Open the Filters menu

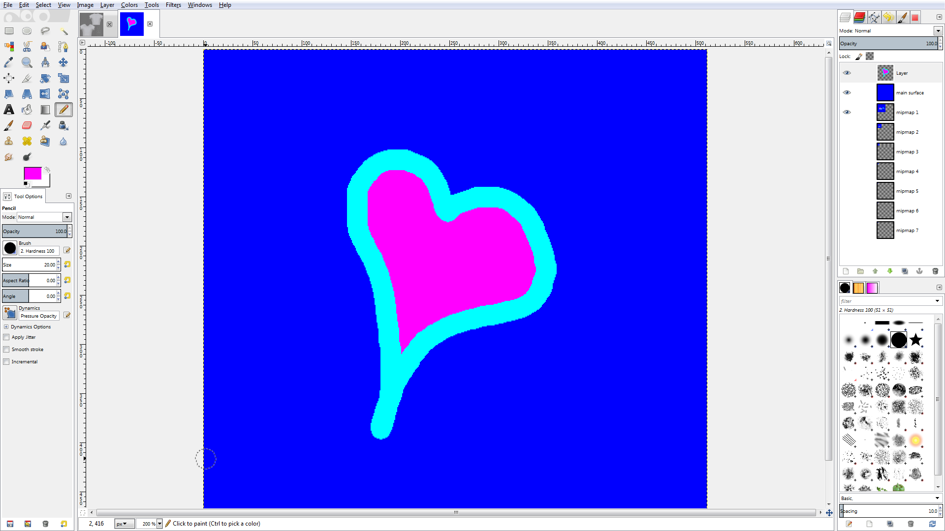tap(173, 5)
